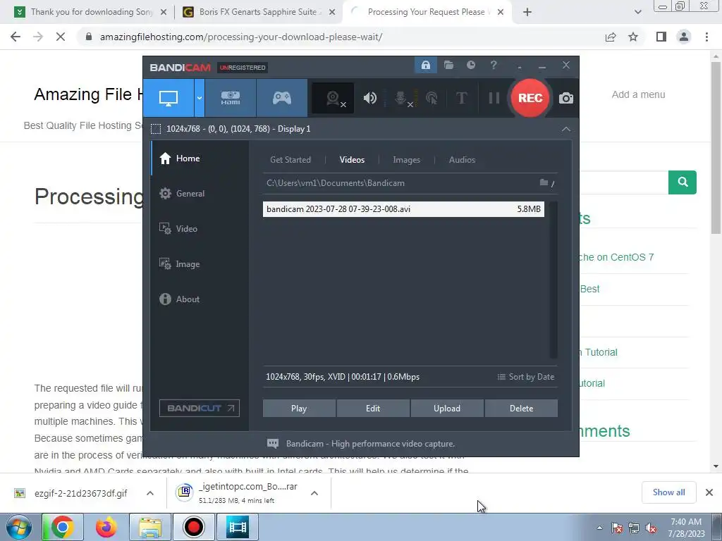Open Chrome tab search dropdown

pyautogui.click(x=637, y=12)
